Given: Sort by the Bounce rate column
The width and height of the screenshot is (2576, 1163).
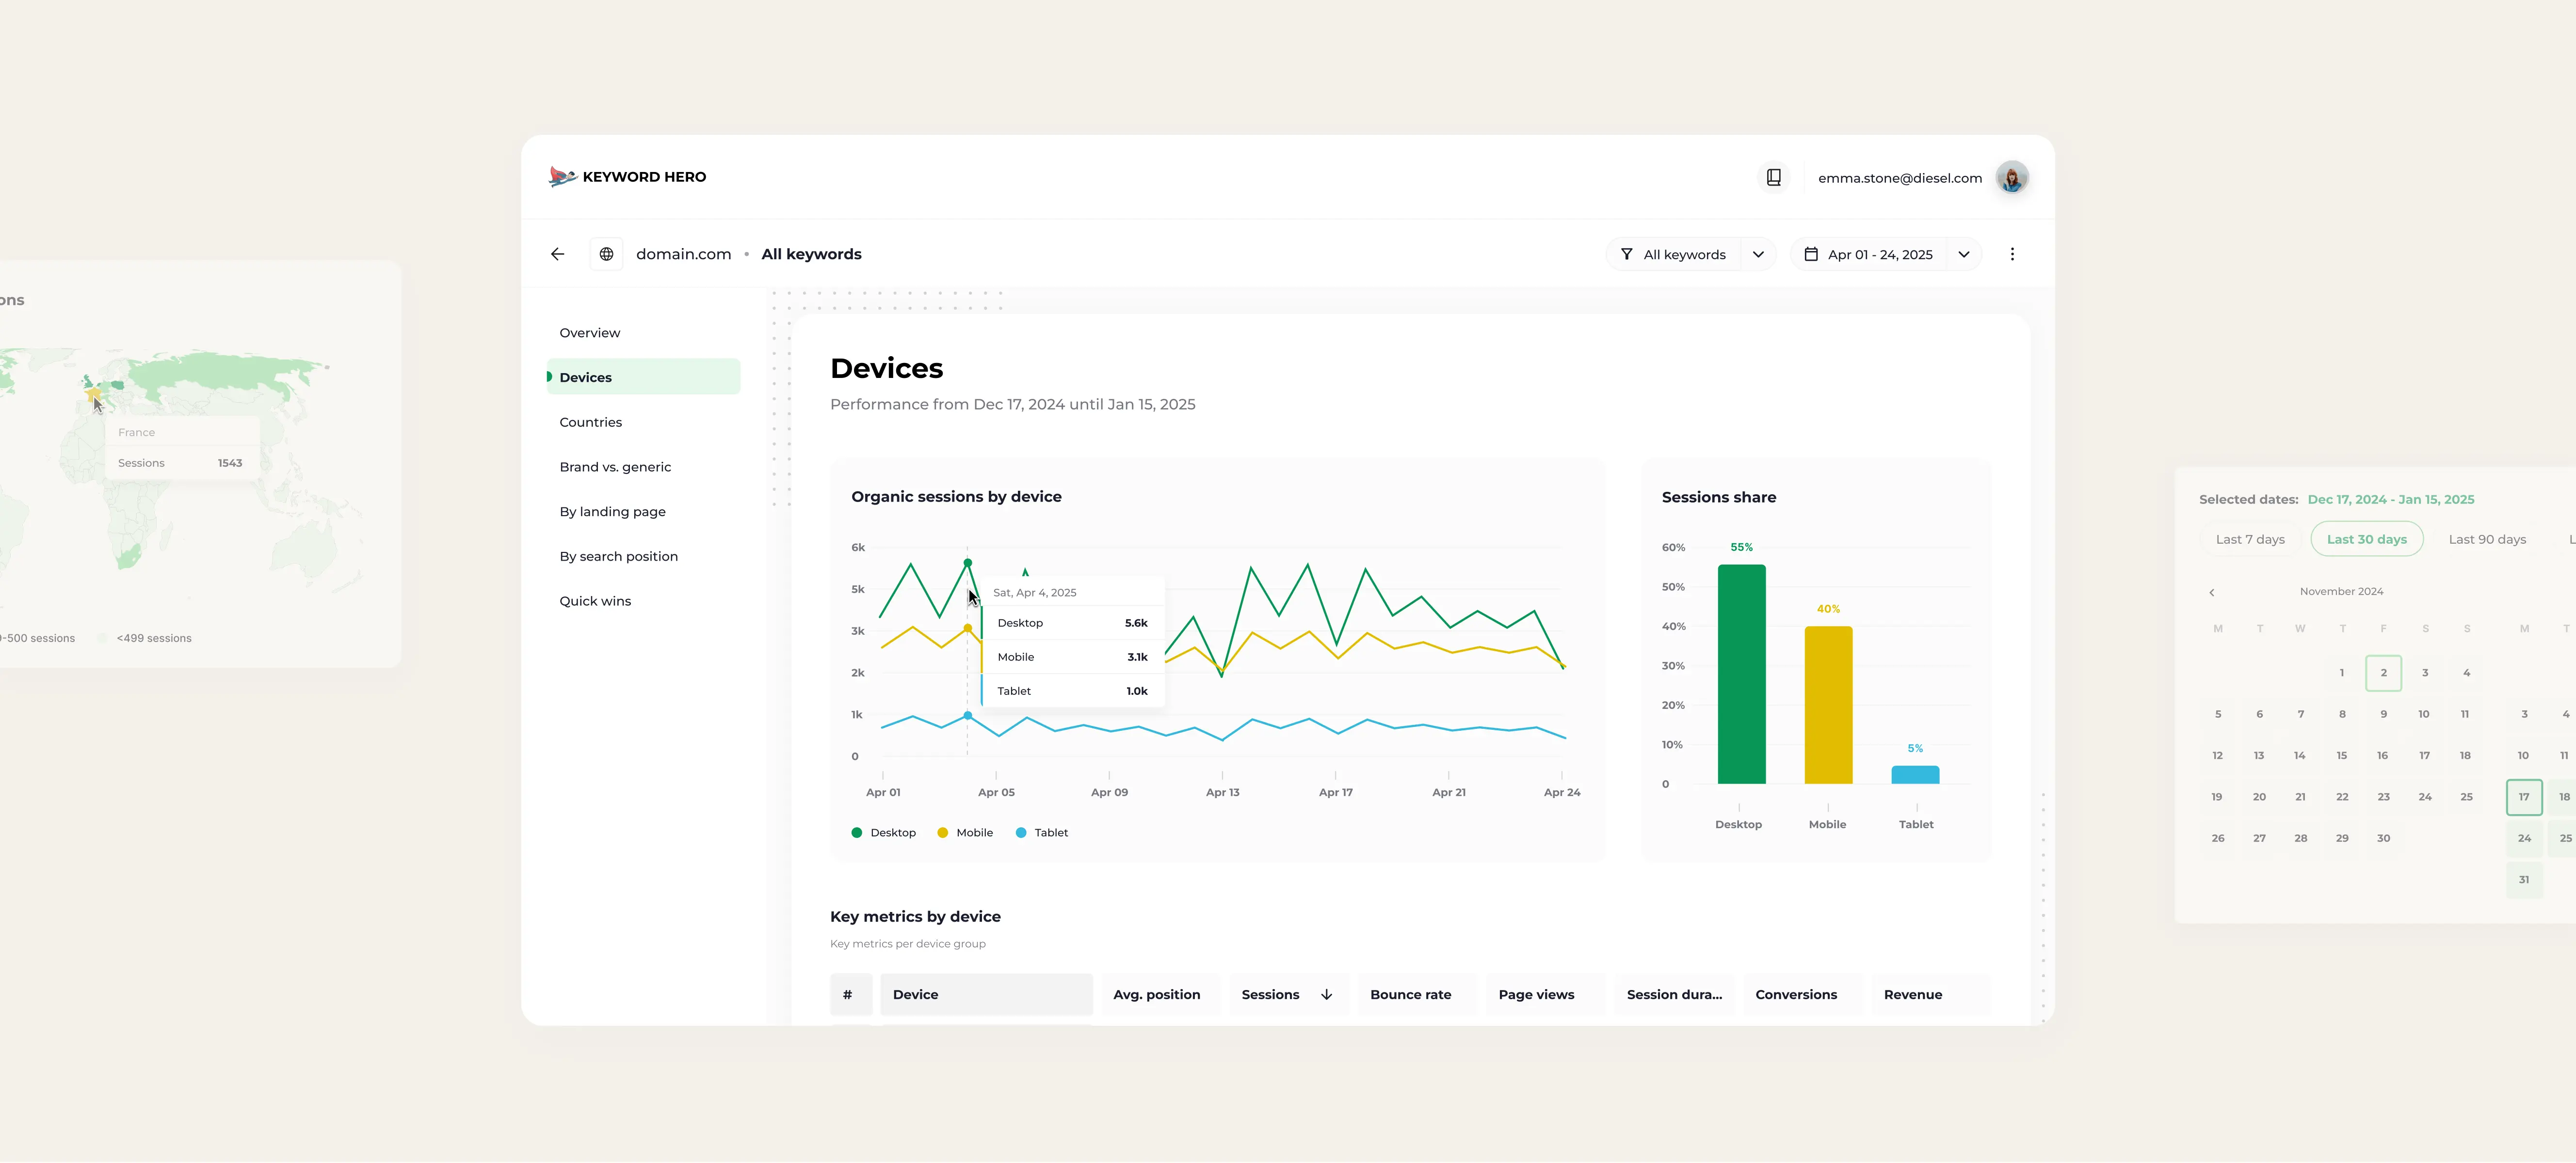Looking at the screenshot, I should pos(1416,994).
